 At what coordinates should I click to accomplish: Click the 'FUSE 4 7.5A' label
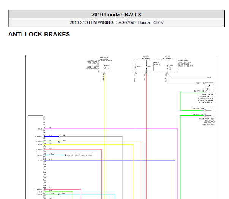pyautogui.click(x=107, y=67)
